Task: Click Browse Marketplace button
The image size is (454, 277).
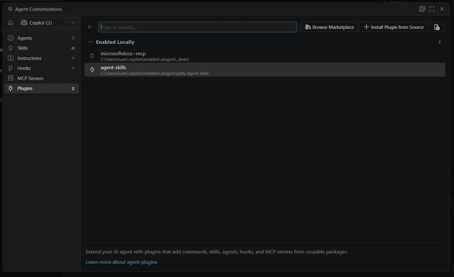Action: point(329,27)
